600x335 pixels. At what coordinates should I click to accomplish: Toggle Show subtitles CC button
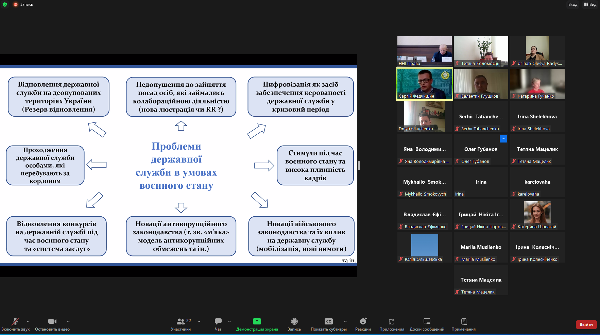pyautogui.click(x=328, y=321)
